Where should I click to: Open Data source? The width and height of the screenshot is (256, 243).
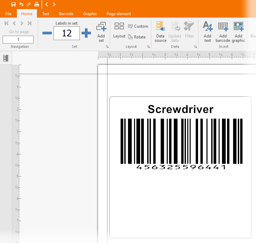(160, 32)
